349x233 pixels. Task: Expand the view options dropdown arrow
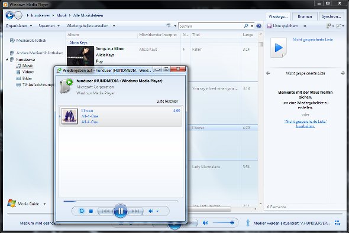(x=175, y=26)
